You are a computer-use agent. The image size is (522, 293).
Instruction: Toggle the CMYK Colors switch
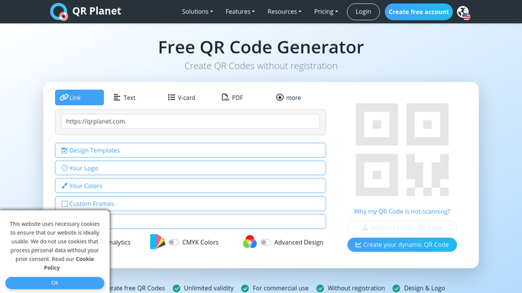(173, 242)
